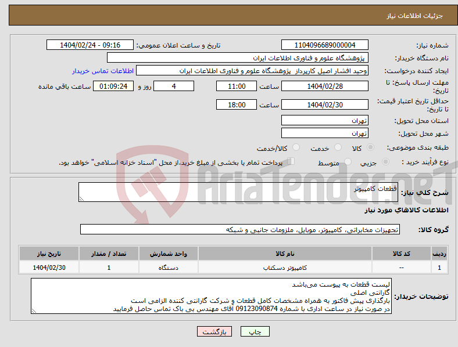Image resolution: width=458 pixels, height=347 pixels.
Task: Click the طبقه بندی موضوعی label
Action: (x=418, y=148)
